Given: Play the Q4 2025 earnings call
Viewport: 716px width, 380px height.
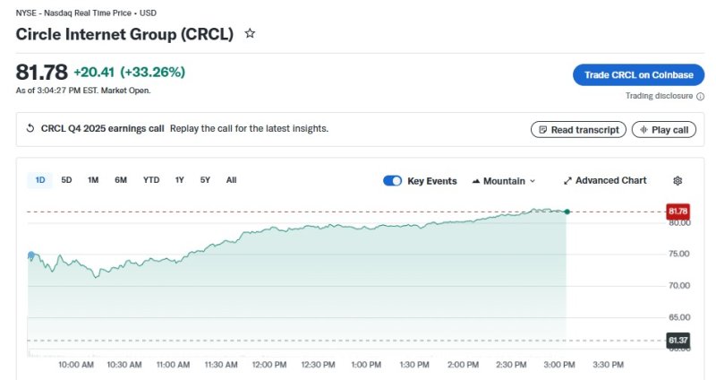Looking at the screenshot, I should (663, 129).
